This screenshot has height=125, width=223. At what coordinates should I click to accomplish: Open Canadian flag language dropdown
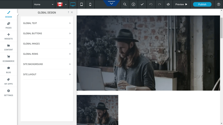coord(62,4)
